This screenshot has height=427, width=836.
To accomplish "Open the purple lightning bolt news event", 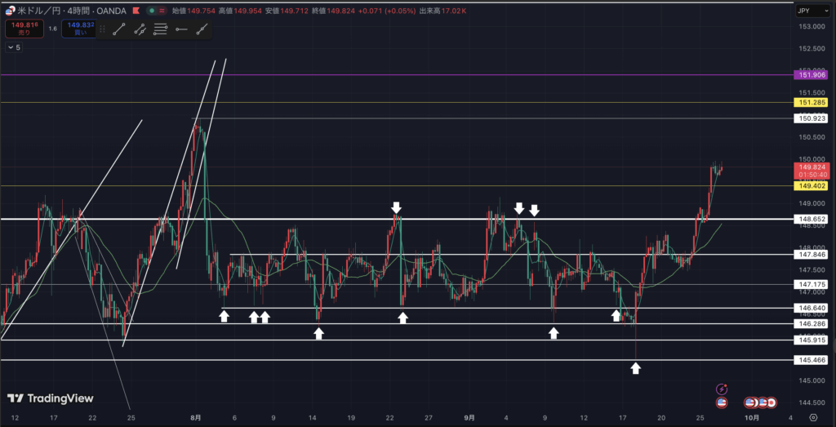I will coord(721,389).
